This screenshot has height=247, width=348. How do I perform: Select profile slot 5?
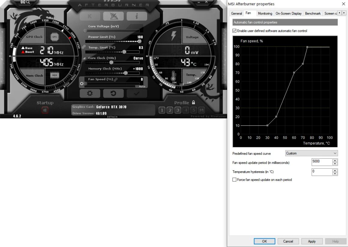pos(193,110)
